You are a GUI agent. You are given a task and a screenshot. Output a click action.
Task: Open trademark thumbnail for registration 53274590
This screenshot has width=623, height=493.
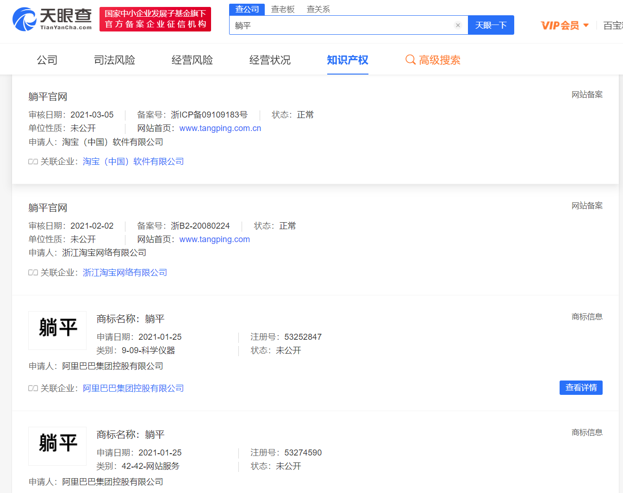[x=57, y=446]
